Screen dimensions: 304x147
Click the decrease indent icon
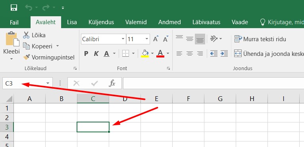click(214, 53)
